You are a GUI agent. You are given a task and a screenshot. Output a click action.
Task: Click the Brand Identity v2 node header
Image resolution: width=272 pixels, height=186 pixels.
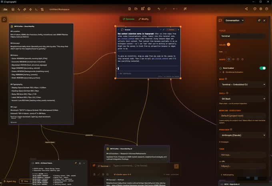pos(137,149)
